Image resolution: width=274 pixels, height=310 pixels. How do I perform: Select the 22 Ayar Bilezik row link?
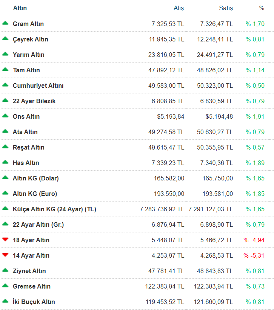pyautogui.click(x=34, y=101)
